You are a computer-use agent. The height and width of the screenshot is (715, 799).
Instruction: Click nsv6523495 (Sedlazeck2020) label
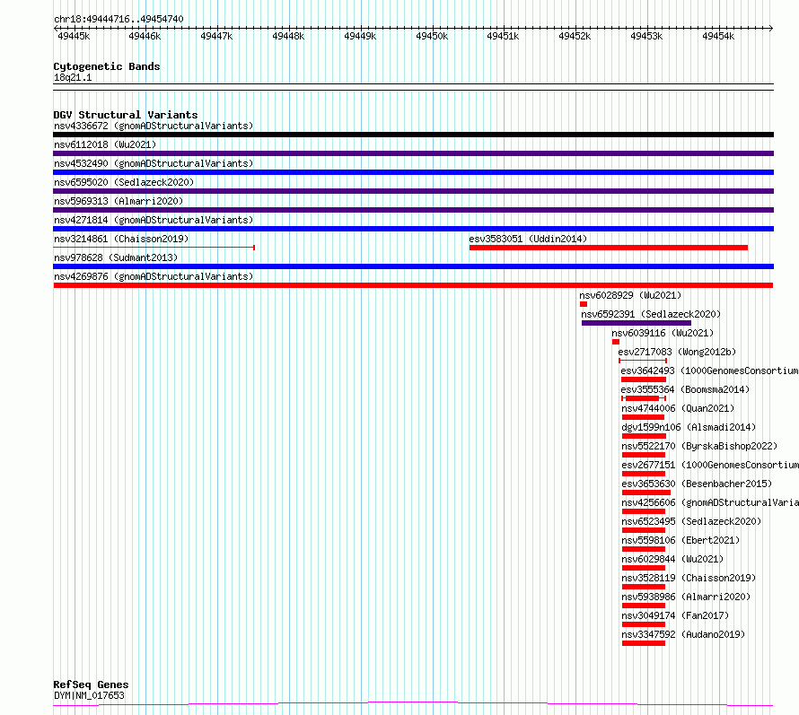[691, 521]
